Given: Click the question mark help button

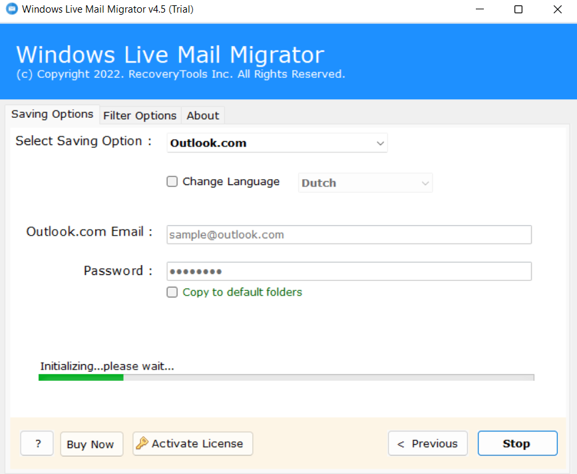Looking at the screenshot, I should [x=37, y=443].
